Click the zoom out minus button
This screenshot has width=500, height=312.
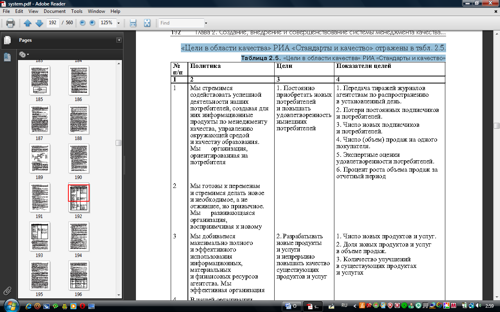82,23
